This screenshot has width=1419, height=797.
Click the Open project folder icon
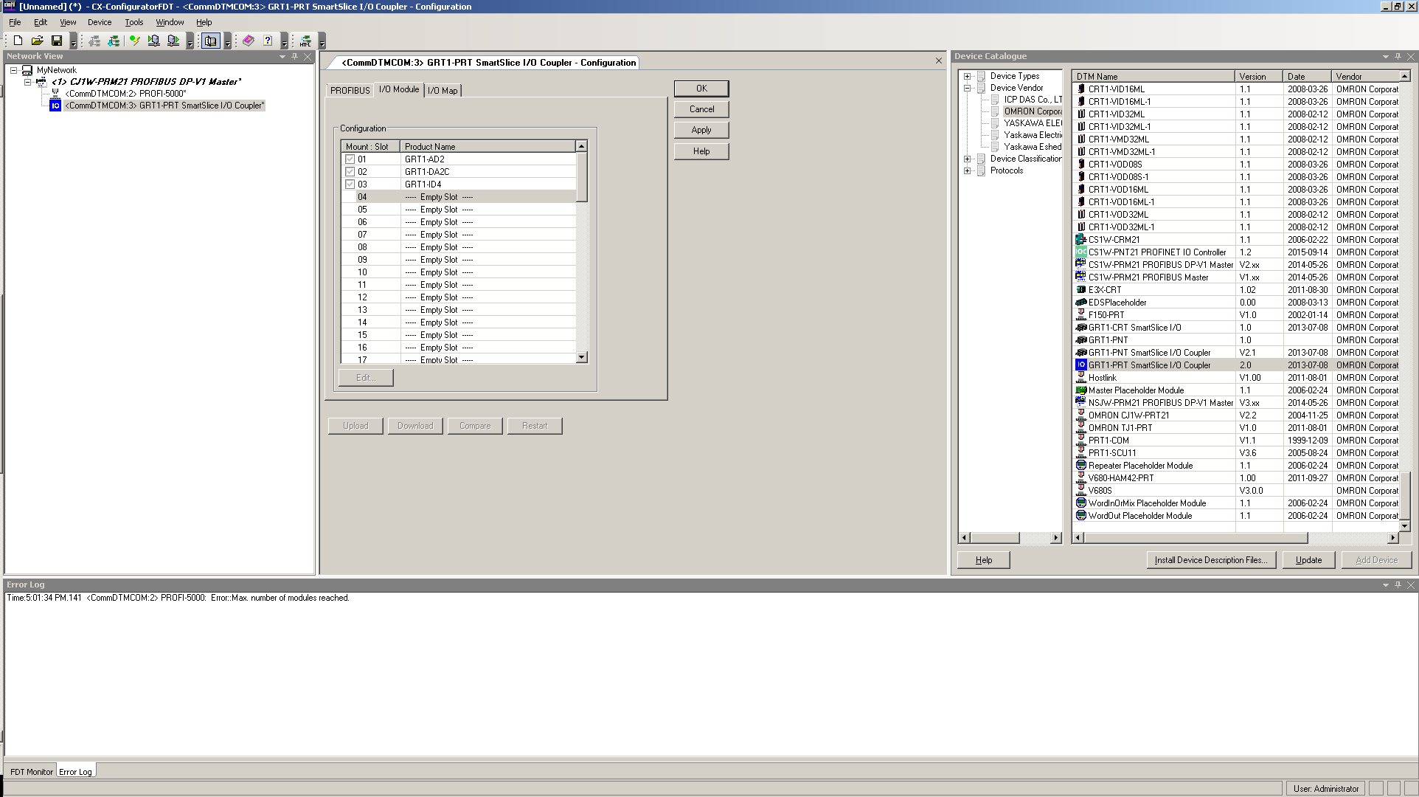pos(37,41)
